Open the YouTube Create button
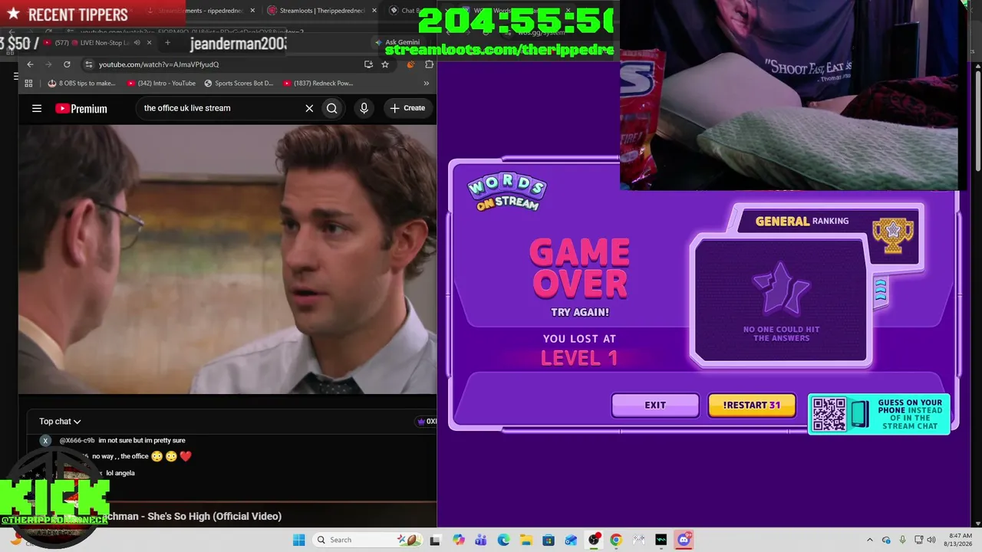 [x=407, y=108]
